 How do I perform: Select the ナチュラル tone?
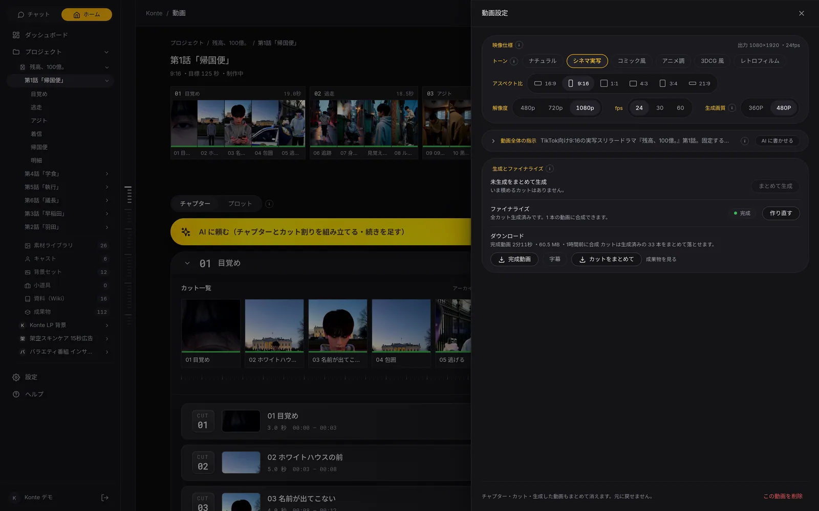[x=542, y=61]
